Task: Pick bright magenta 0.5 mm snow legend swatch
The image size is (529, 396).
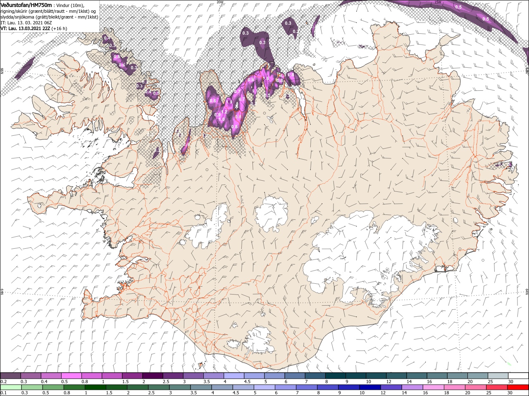Action: (71, 376)
